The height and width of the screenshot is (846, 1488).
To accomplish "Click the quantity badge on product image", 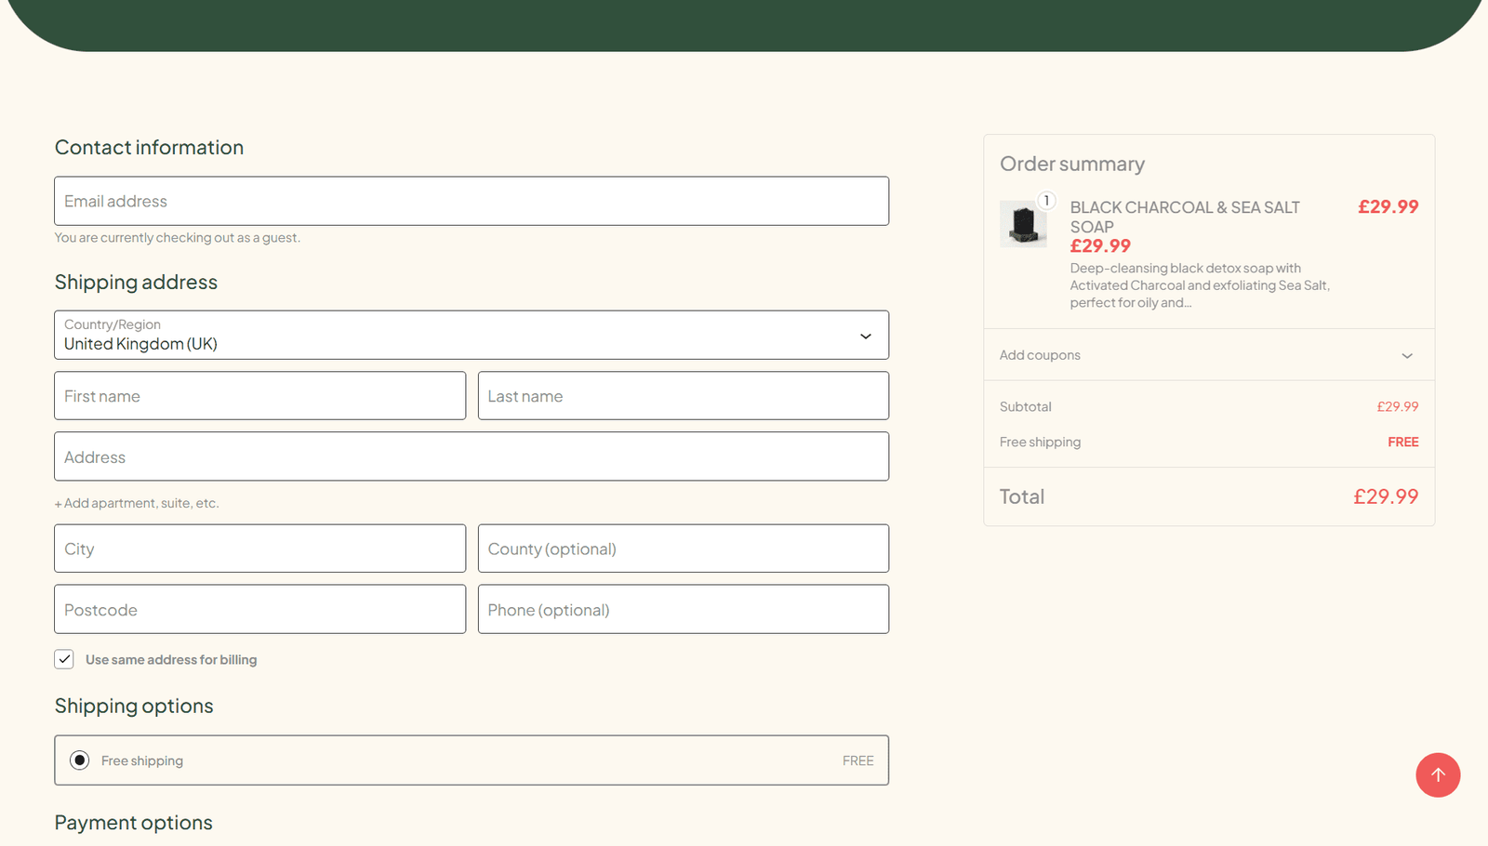I will [x=1046, y=201].
